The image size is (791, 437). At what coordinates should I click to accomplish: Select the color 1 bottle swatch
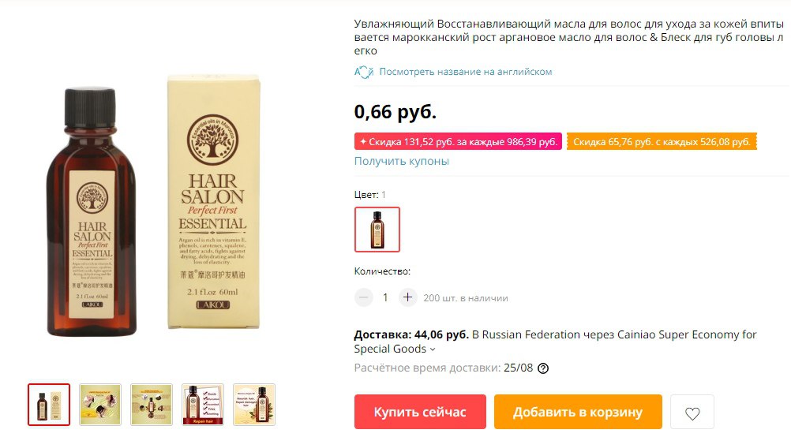pyautogui.click(x=377, y=230)
